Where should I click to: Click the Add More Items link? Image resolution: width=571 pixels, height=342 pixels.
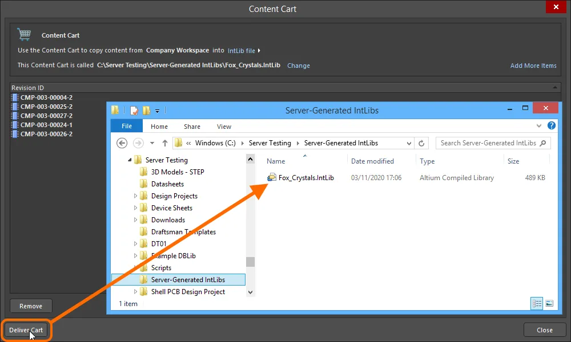coord(533,66)
